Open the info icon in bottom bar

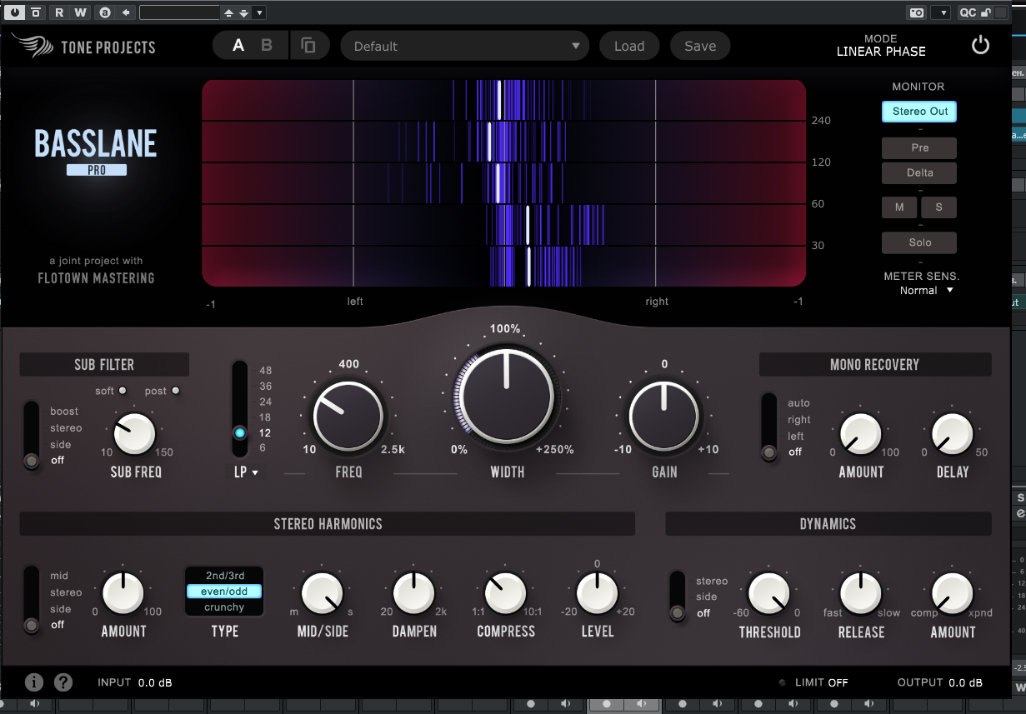pyautogui.click(x=34, y=682)
